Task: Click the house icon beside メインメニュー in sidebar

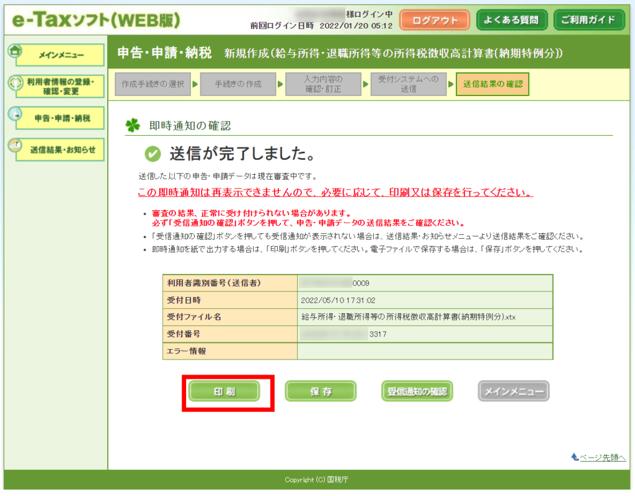Action: [x=15, y=51]
